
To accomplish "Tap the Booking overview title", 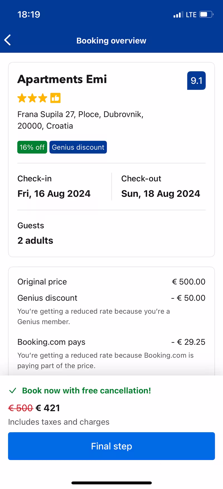I will point(111,41).
